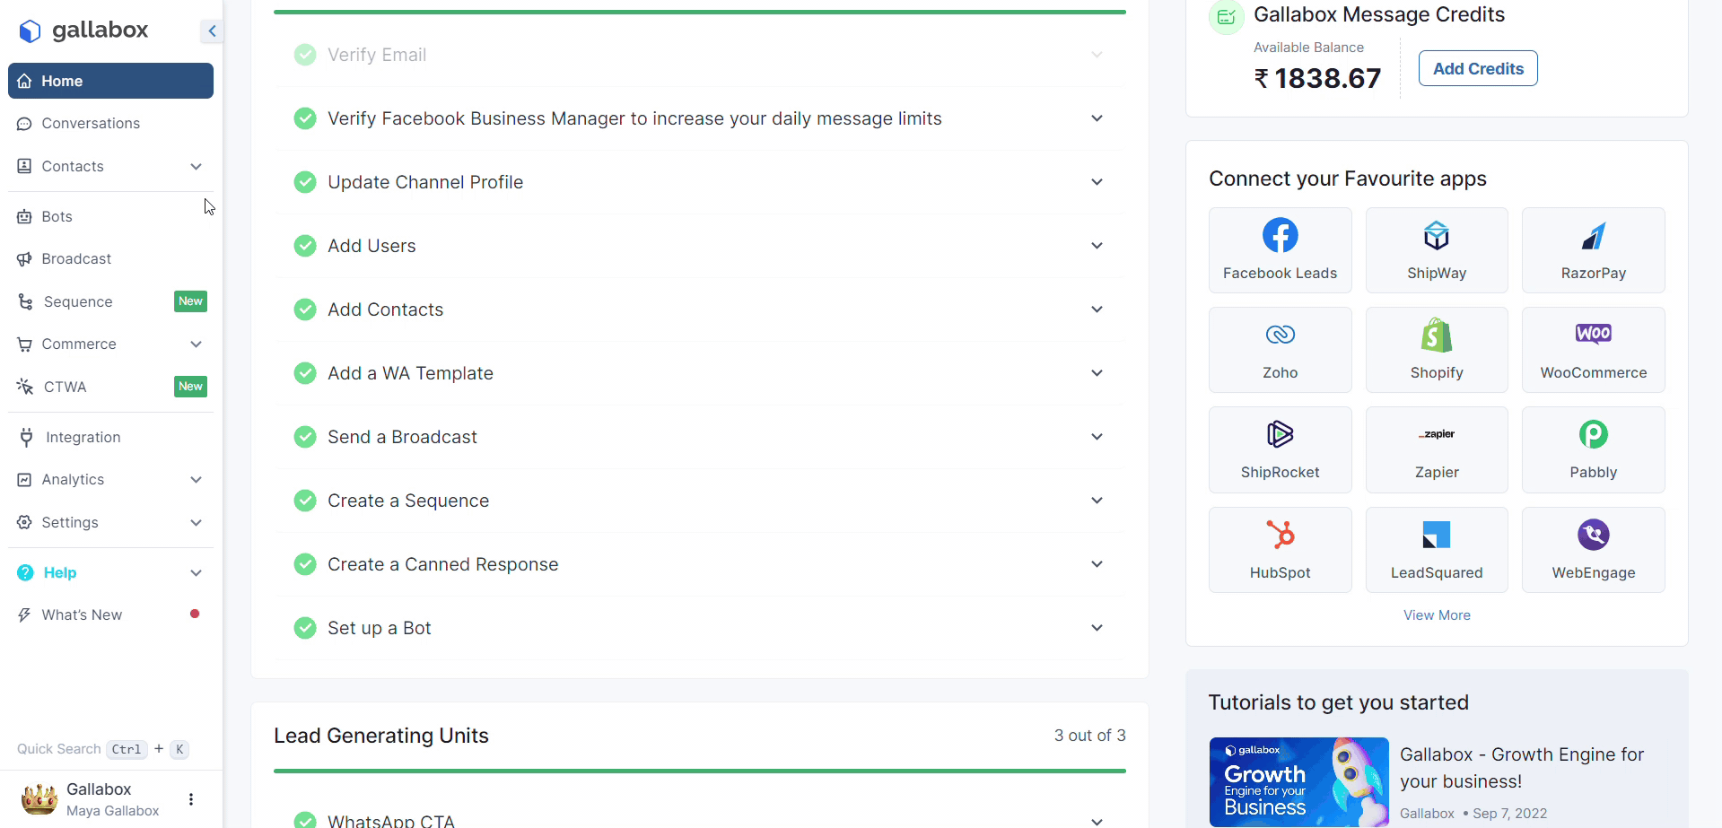Screen dimensions: 1722x828
Task: Open the Shopify app integration
Action: (x=1436, y=350)
